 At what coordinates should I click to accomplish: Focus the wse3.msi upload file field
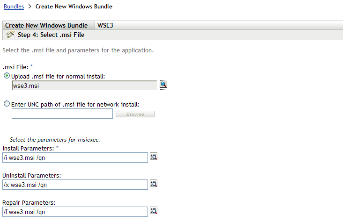pos(84,85)
